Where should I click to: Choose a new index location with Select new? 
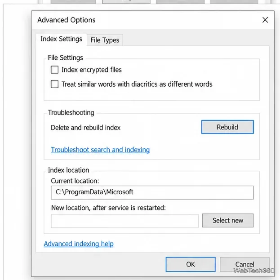(228, 221)
